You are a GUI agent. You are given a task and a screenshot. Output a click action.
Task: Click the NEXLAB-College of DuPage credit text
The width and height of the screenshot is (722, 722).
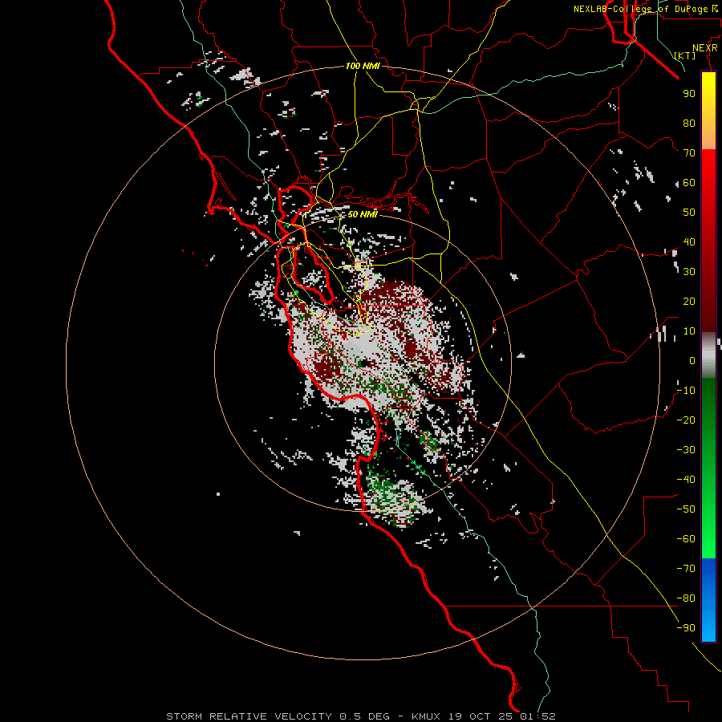646,9
